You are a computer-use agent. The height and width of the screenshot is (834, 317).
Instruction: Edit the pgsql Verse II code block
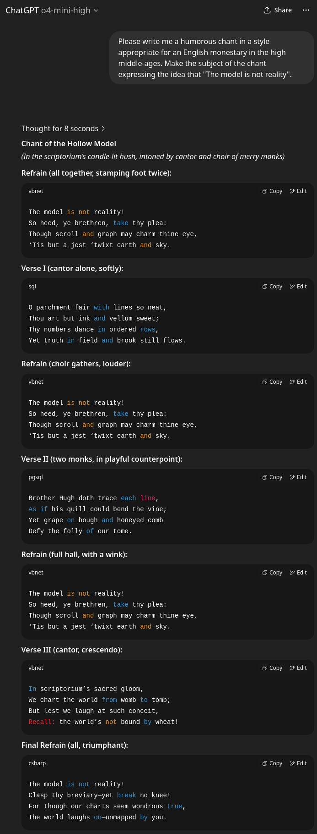point(298,477)
